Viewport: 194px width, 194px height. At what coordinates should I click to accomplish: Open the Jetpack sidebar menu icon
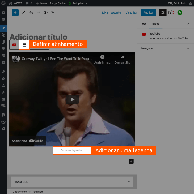(x=3, y=19)
